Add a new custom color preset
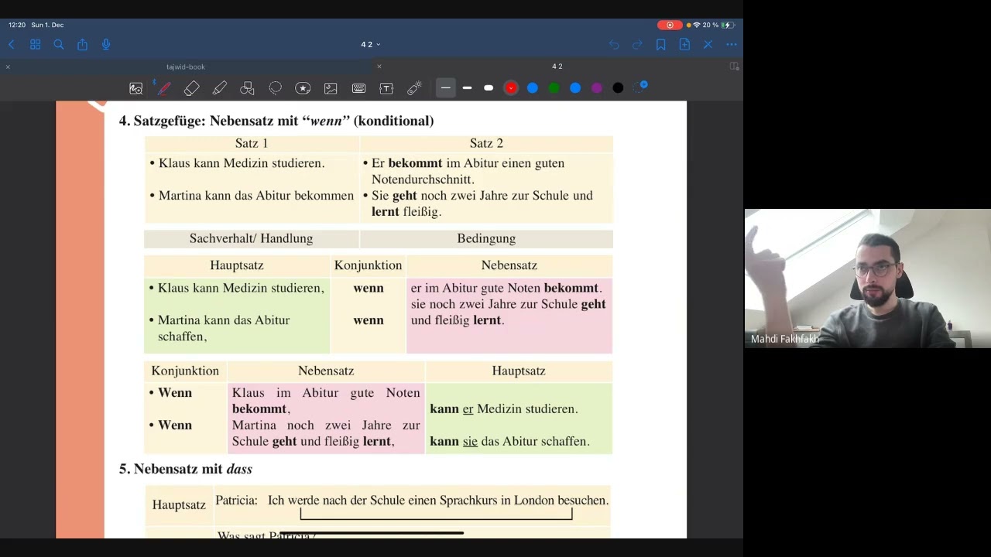This screenshot has width=991, height=557. [640, 87]
